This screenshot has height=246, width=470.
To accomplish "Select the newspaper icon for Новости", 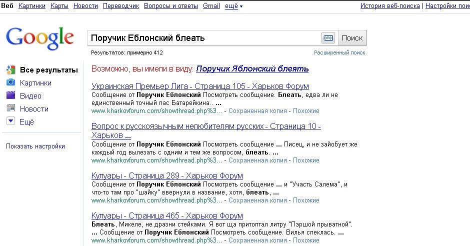I will pyautogui.click(x=11, y=108).
